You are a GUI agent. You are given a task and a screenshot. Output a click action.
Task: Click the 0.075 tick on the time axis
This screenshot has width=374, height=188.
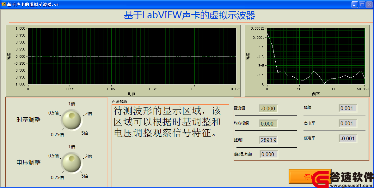coord(152,89)
